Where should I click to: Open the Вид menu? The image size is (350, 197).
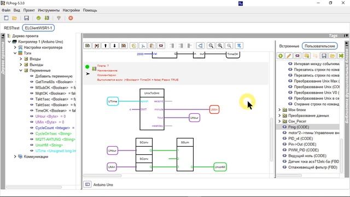pyautogui.click(x=17, y=10)
